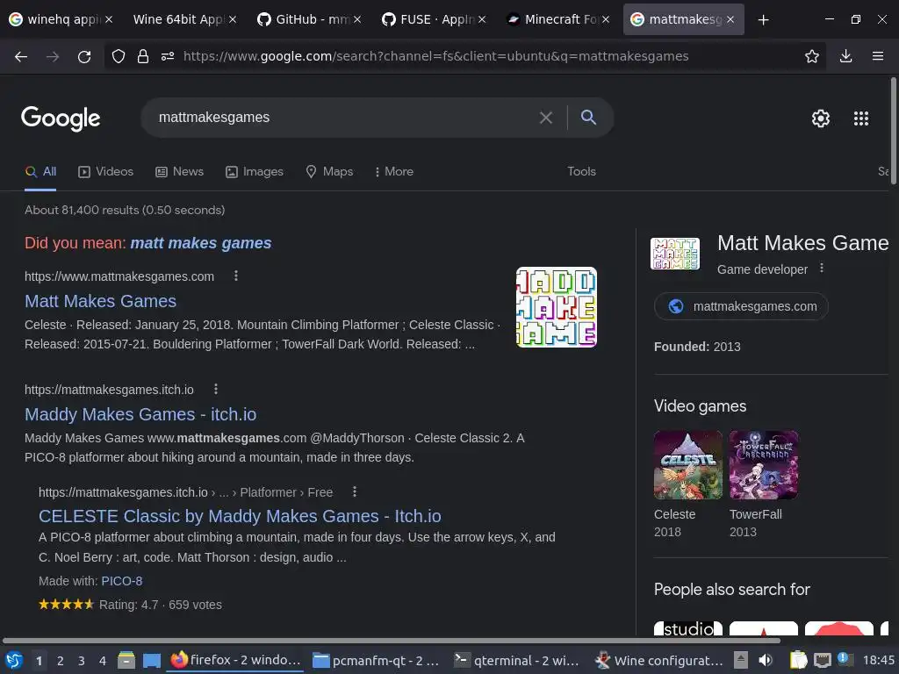This screenshot has width=899, height=674.
Task: Open the TowerFall 2013 game thumbnail
Action: pyautogui.click(x=764, y=465)
